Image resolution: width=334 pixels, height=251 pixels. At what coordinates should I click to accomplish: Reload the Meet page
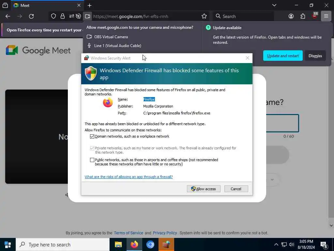coord(31,16)
